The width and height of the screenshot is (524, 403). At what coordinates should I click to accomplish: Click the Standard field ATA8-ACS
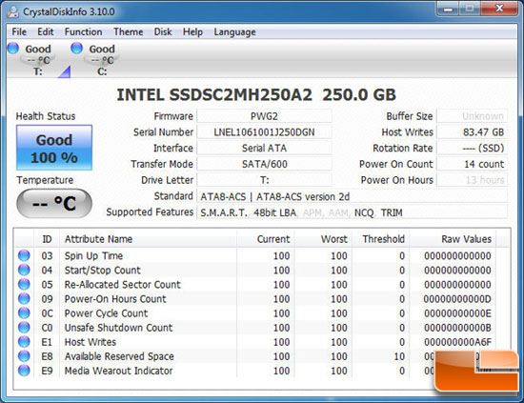(x=353, y=196)
